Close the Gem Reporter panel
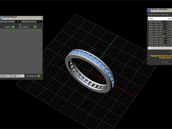Image resolution: width=172 pixels, height=129 pixels. pyautogui.click(x=41, y=18)
